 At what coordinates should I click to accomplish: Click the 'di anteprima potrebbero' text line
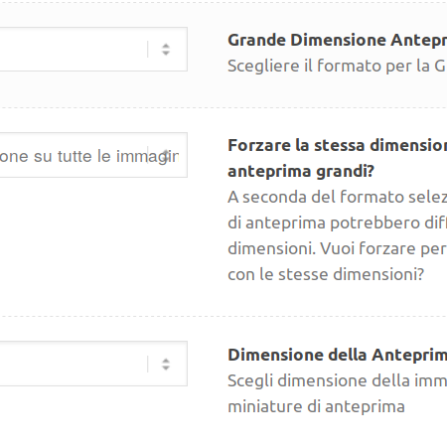[x=337, y=223]
